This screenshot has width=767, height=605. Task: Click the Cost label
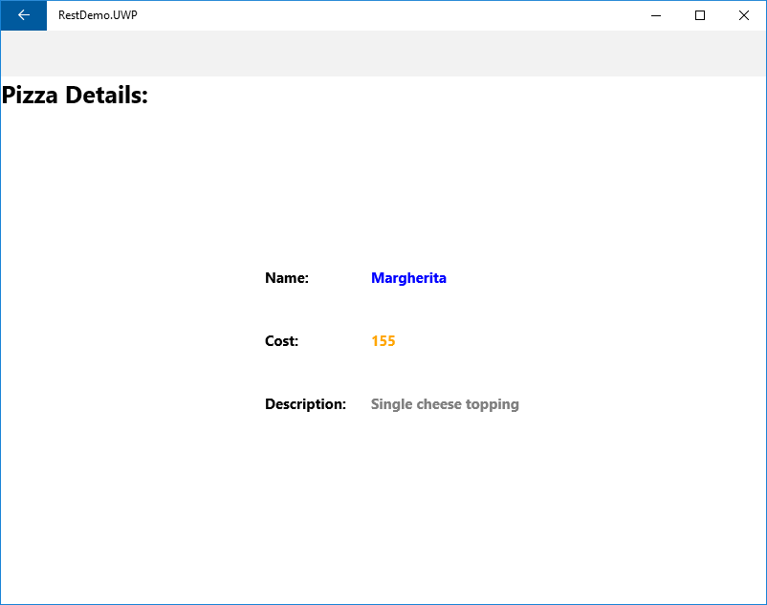point(280,340)
